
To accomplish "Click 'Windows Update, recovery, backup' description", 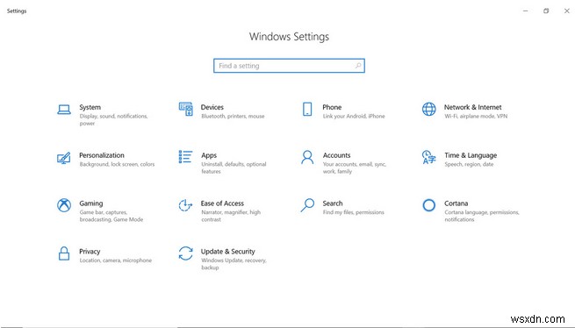I will (234, 264).
